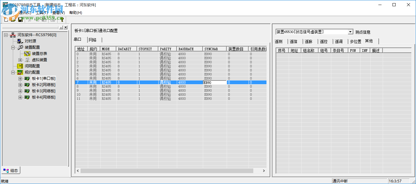Click the Print toolbar icon

click(52, 19)
